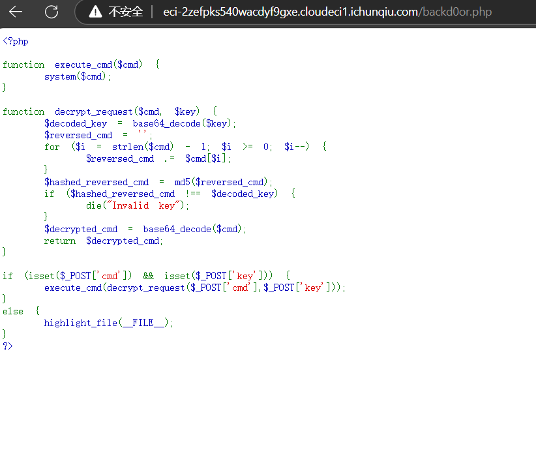
Task: Click the md5($reversed_cmd) assignment line
Action: pos(158,182)
